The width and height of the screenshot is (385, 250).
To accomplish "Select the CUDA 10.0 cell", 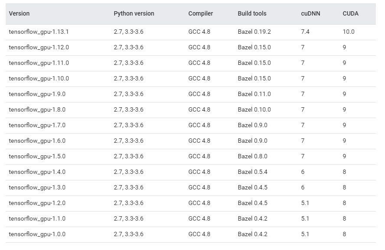I will [348, 32].
